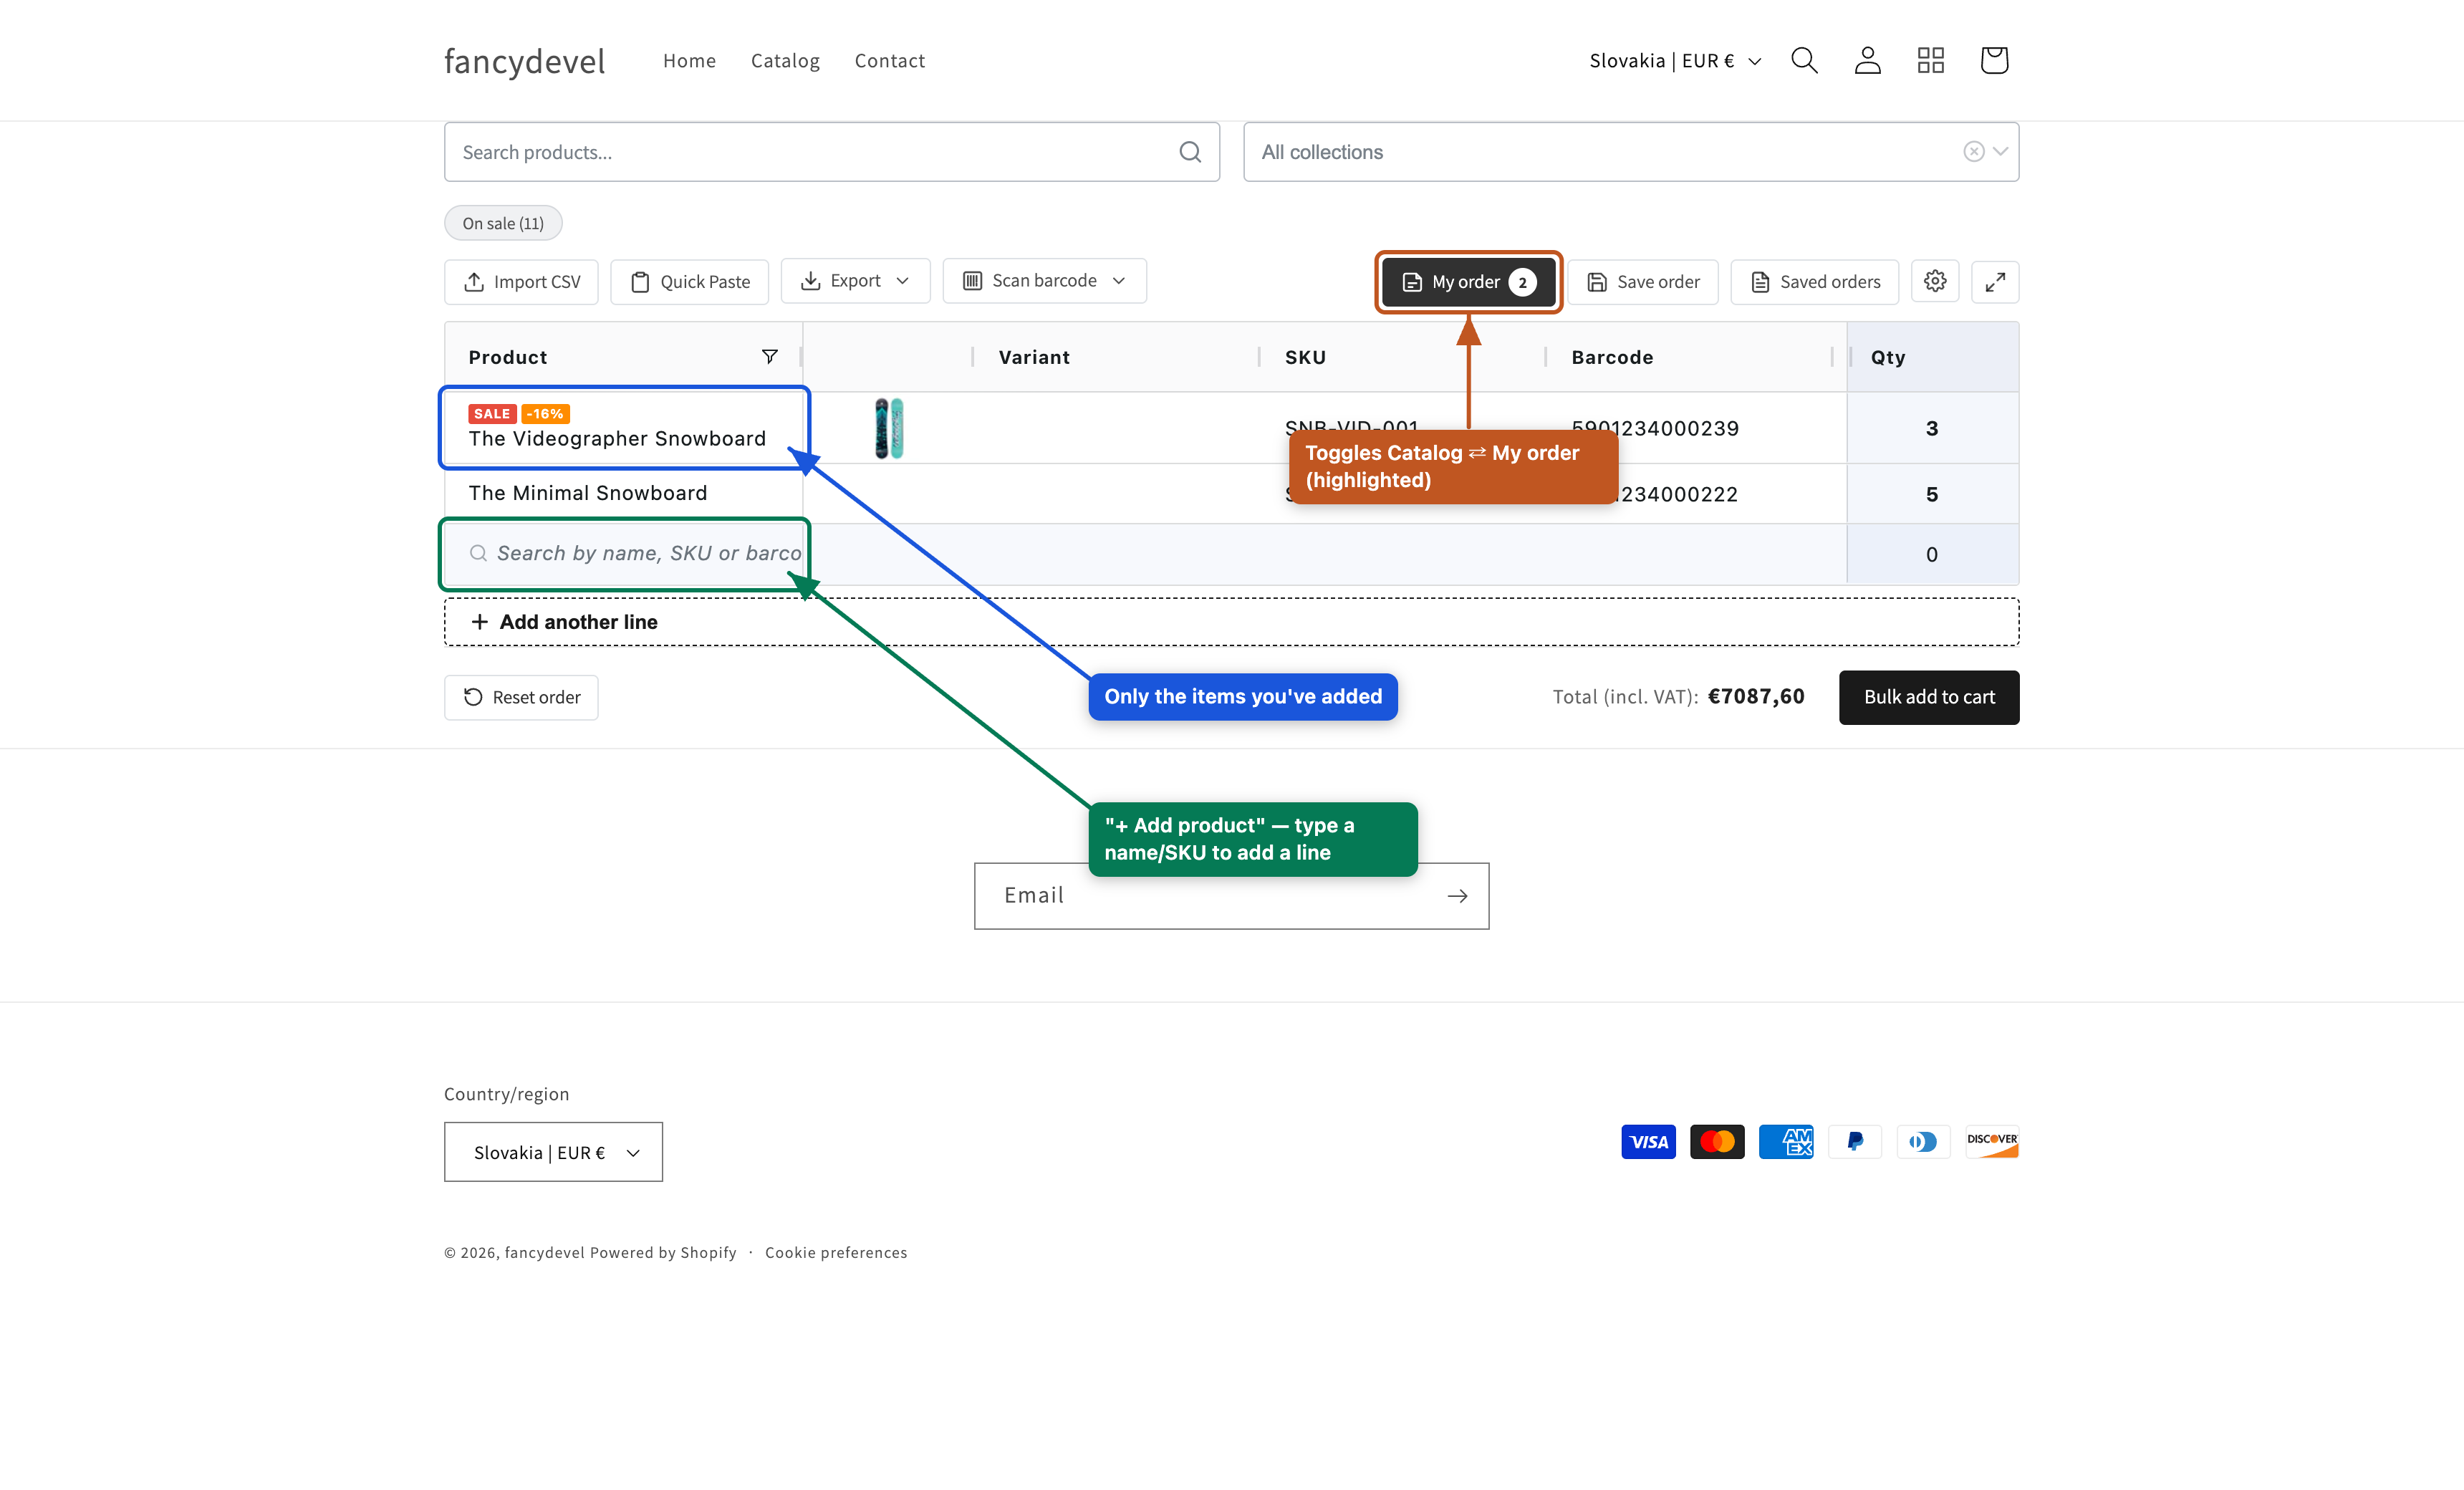Open the Contact menu item
The image size is (2464, 1490).
pyautogui.click(x=889, y=60)
